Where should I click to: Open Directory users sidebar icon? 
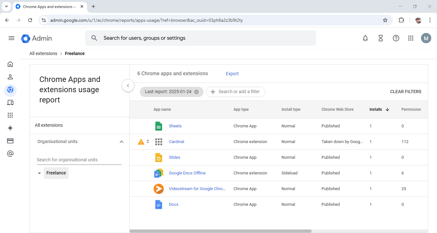click(x=10, y=77)
